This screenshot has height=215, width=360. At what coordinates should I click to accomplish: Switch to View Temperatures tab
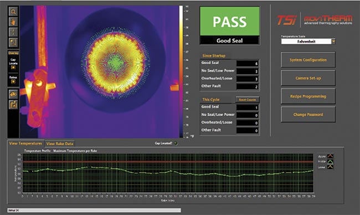click(25, 144)
